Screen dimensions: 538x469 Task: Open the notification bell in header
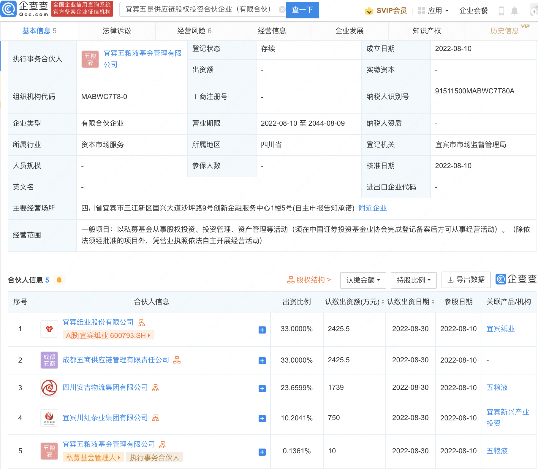click(515, 11)
